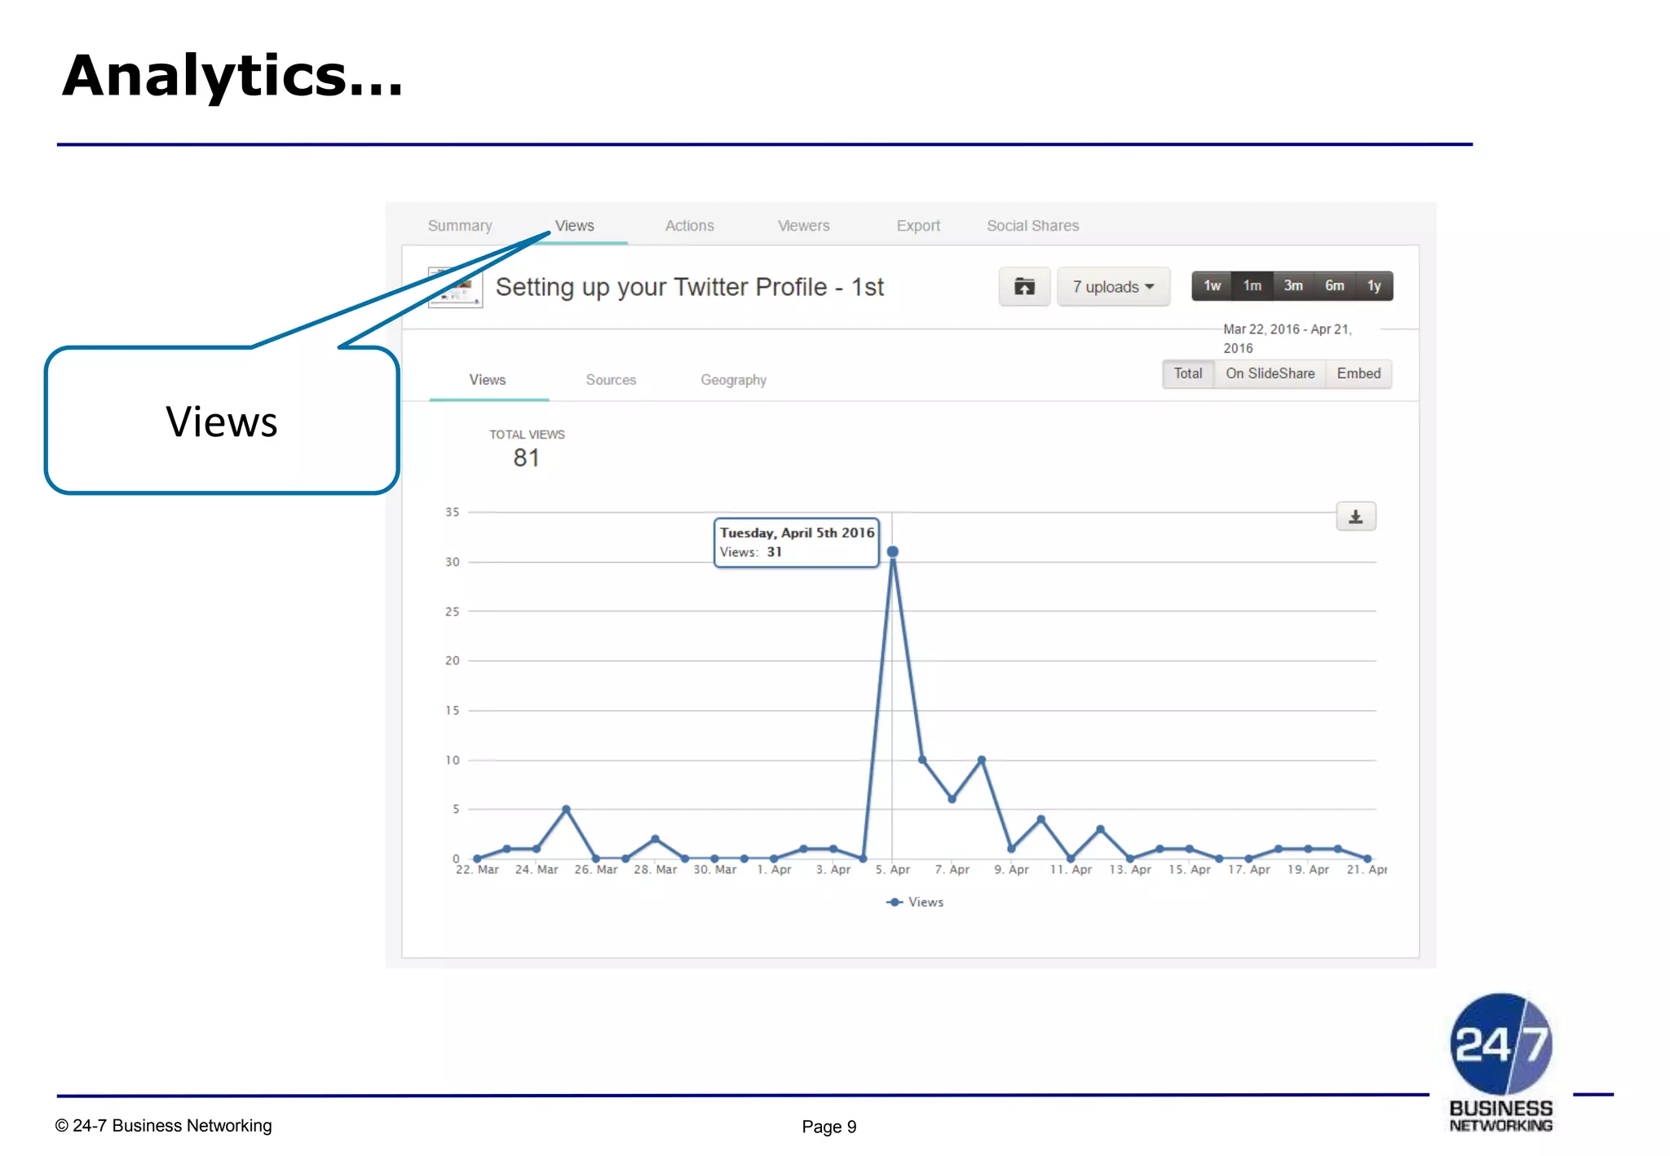
Task: Click the April 5th peak data point
Action: (x=893, y=552)
